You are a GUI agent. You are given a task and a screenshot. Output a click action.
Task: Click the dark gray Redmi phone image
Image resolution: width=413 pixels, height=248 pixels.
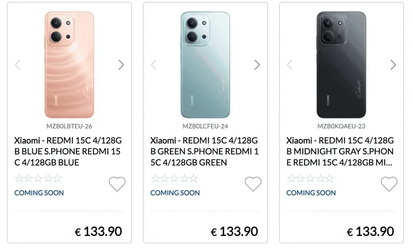point(341,64)
